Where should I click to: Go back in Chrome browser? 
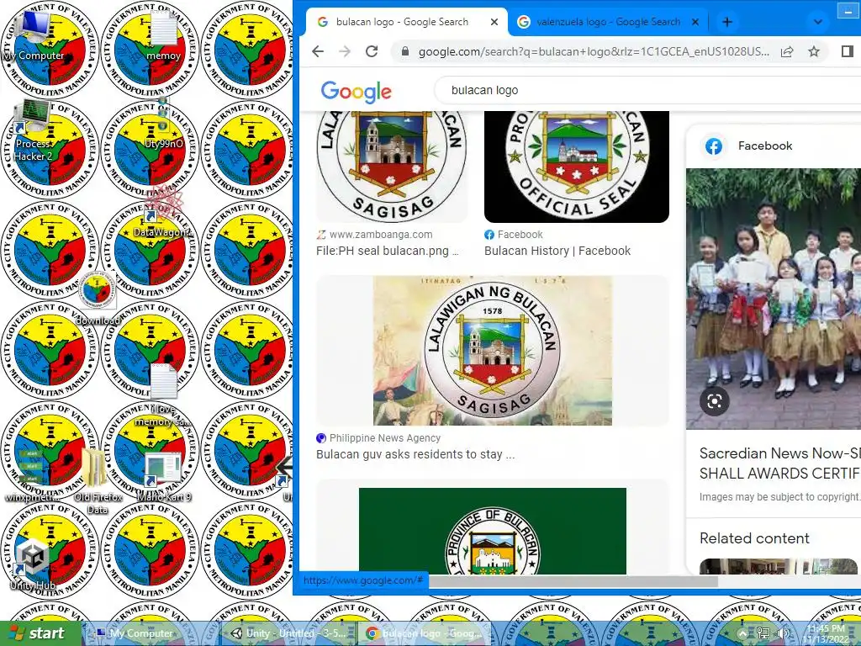(x=318, y=51)
